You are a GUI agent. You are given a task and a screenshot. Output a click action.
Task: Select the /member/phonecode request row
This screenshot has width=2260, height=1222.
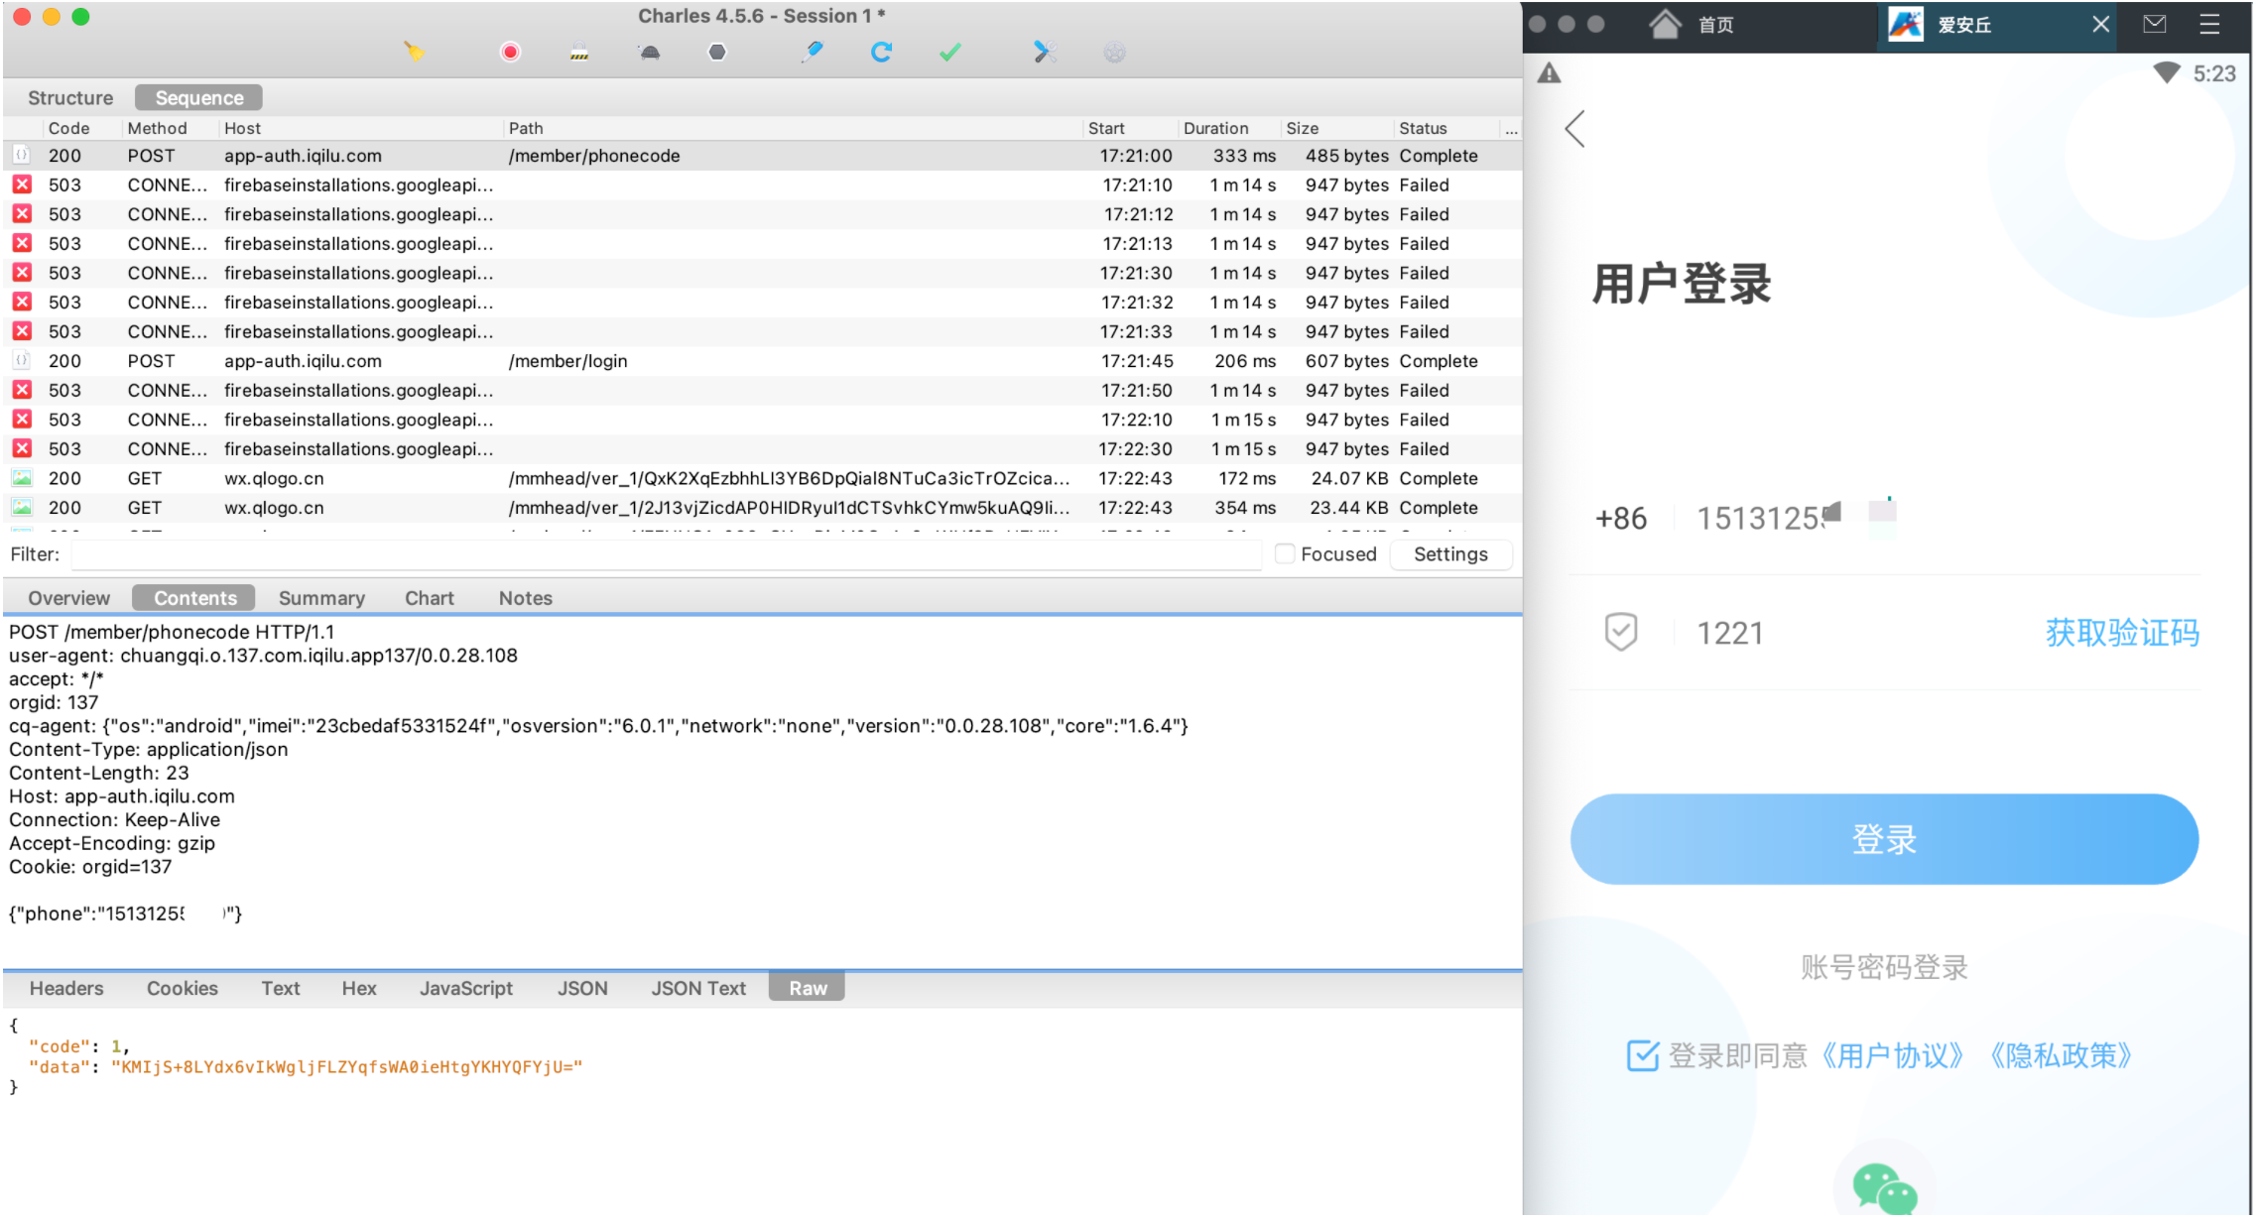[x=762, y=156]
